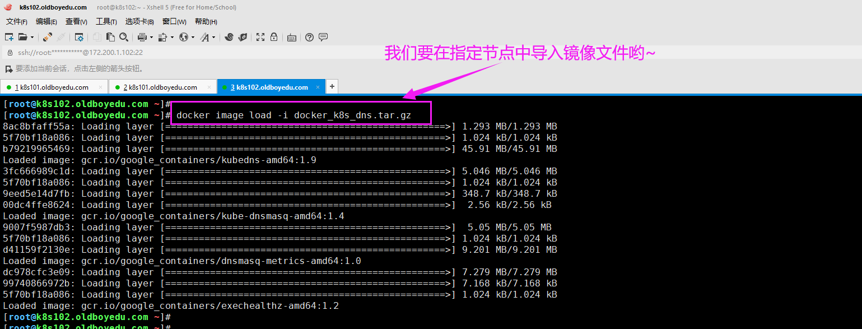Click the New Session icon

click(9, 37)
